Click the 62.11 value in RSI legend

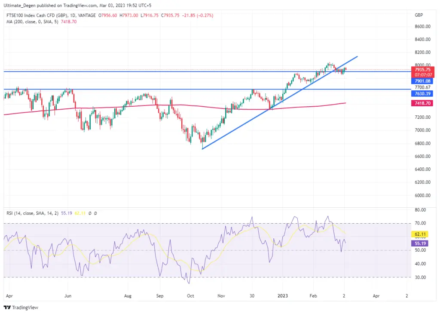(80, 213)
